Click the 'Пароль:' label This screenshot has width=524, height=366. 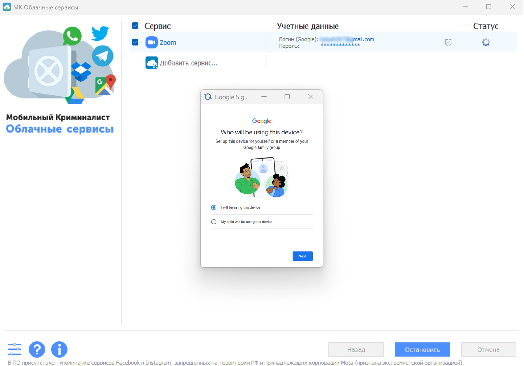(289, 46)
